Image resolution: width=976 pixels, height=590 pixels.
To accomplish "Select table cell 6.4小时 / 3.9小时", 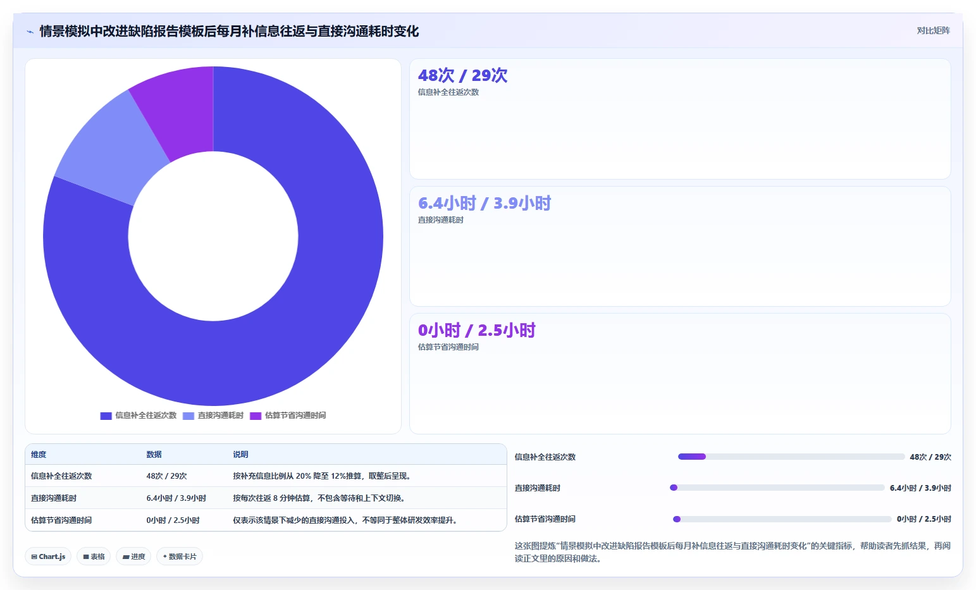I will coord(176,498).
